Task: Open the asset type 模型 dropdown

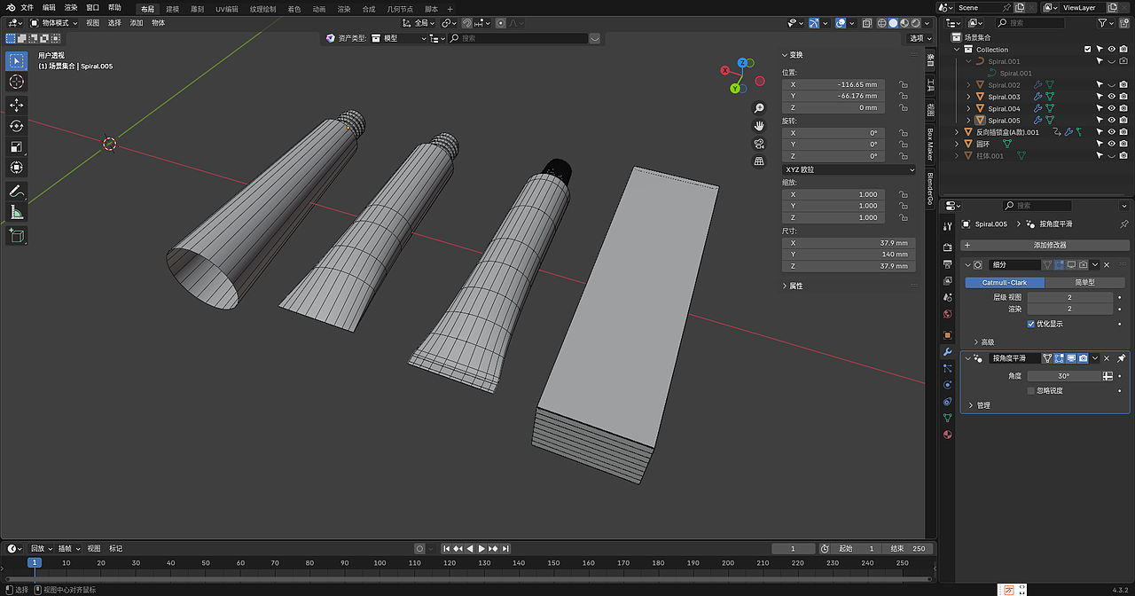Action: pos(397,38)
